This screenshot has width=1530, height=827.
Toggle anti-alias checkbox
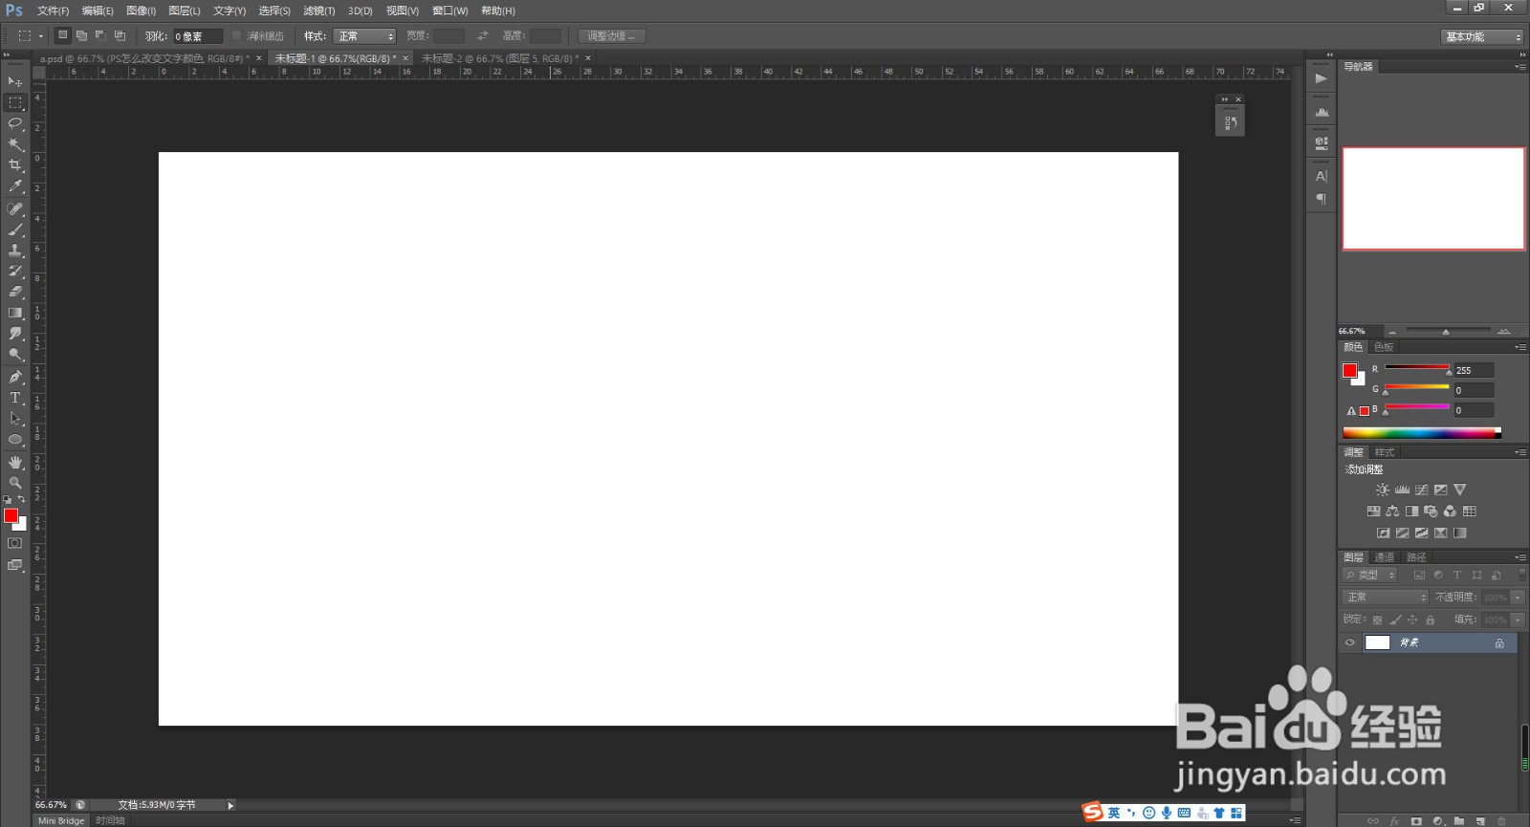click(x=237, y=36)
